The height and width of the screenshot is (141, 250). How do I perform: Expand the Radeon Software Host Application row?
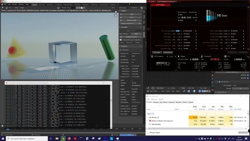click(147, 121)
